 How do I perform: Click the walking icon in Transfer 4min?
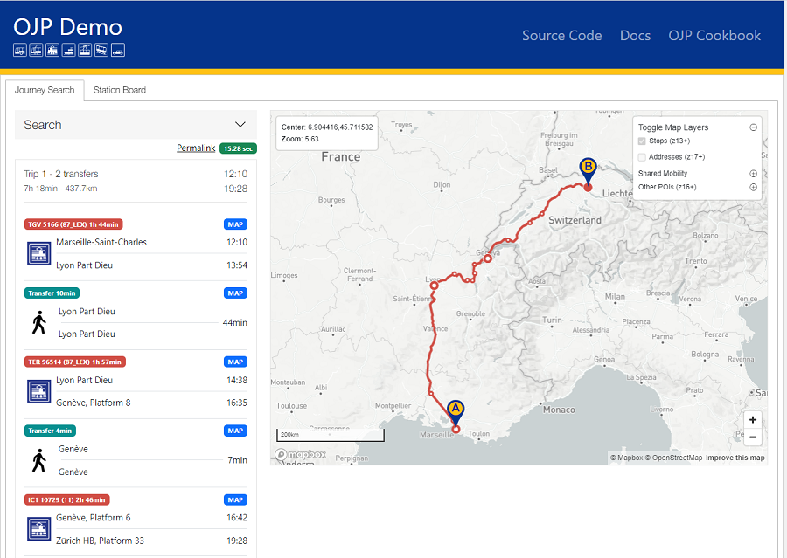coord(38,460)
